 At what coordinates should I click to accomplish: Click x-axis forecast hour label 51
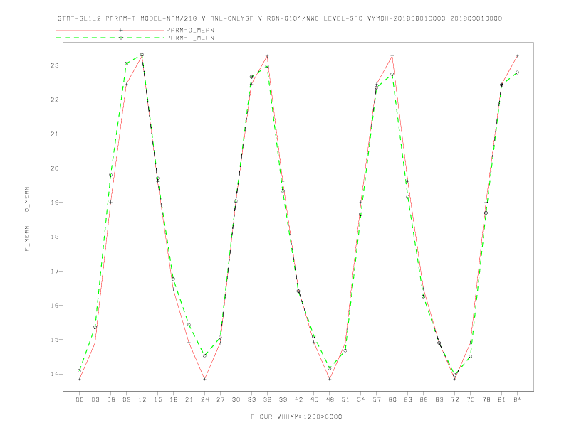(x=345, y=399)
